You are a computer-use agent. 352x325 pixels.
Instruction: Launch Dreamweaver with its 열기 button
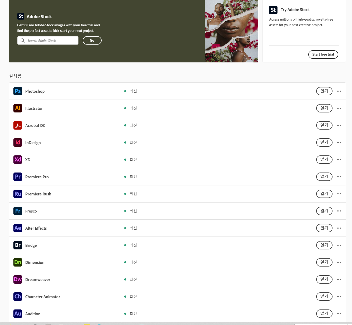324,279
